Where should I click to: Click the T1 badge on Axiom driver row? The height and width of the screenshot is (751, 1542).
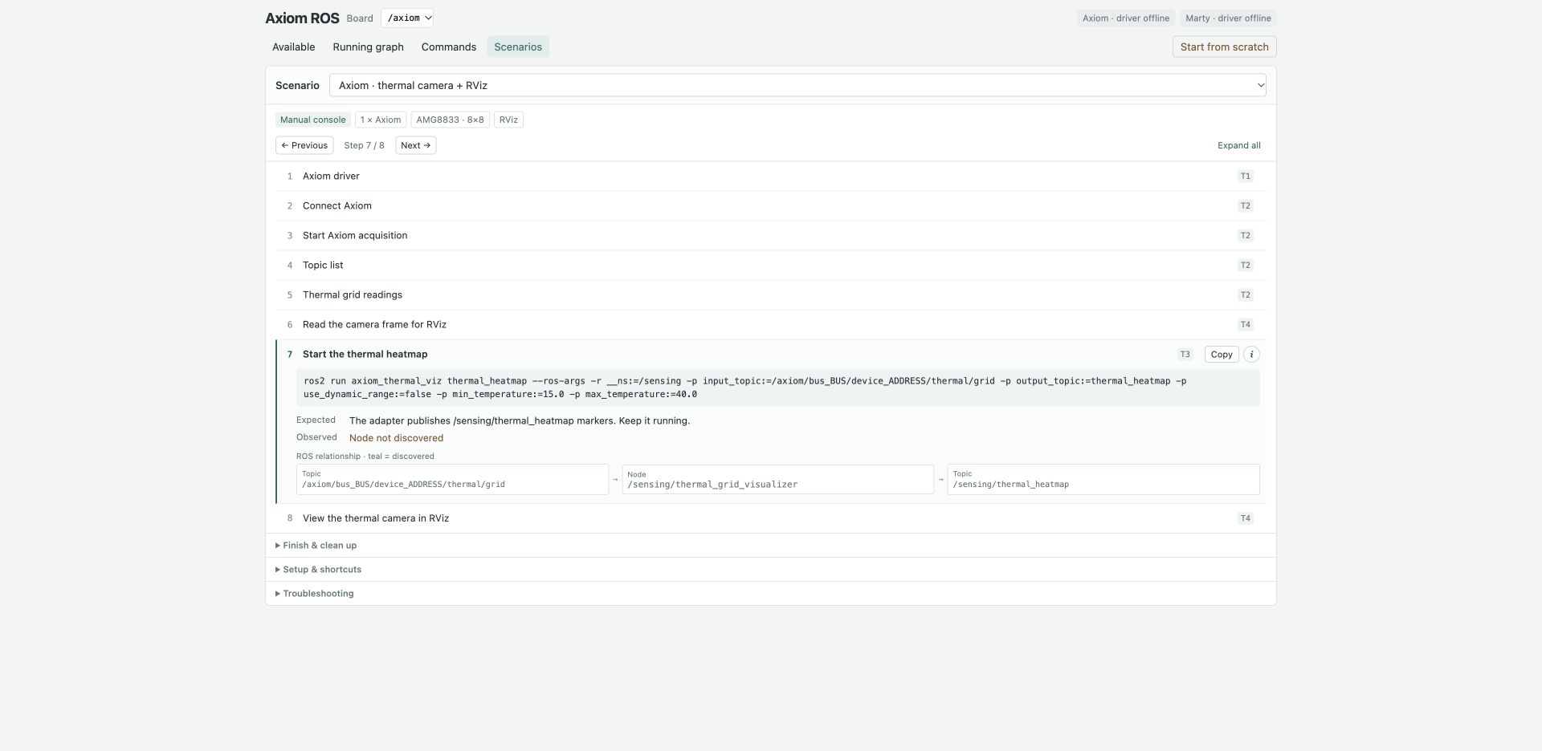tap(1245, 176)
